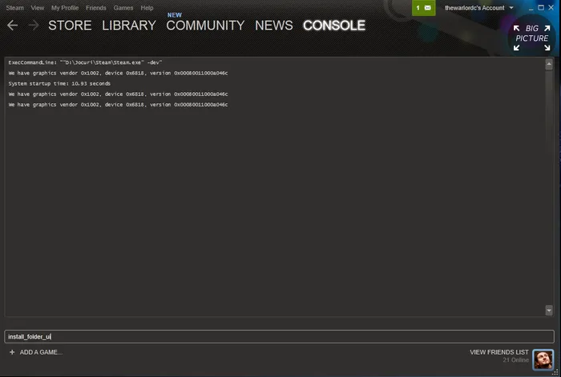This screenshot has height=377, width=561.
Task: Open VIEW FRIENDS LIST
Action: (499, 352)
